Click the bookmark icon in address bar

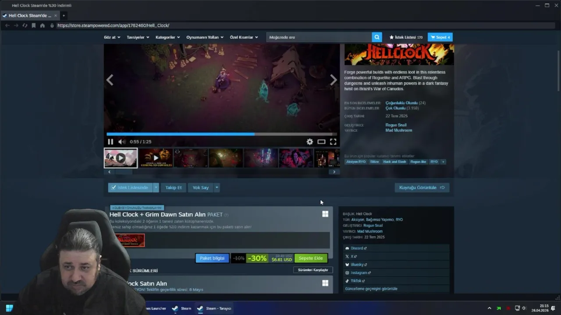coord(33,25)
